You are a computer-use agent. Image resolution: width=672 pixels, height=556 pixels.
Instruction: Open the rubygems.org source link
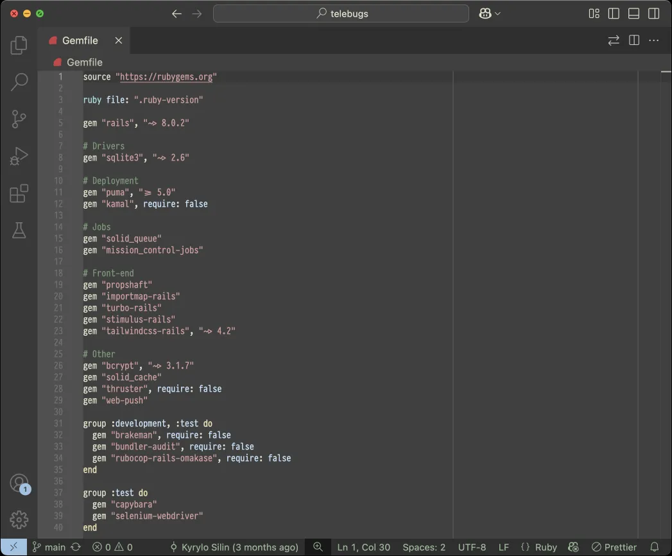tap(166, 77)
